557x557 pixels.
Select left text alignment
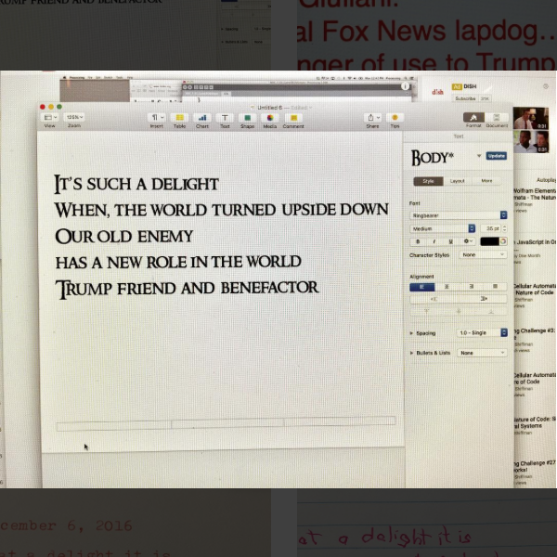pos(422,287)
